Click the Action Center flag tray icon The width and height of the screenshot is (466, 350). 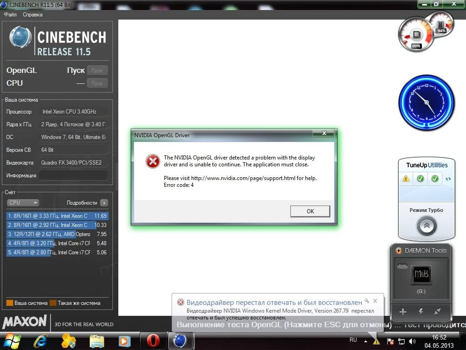tap(390, 342)
